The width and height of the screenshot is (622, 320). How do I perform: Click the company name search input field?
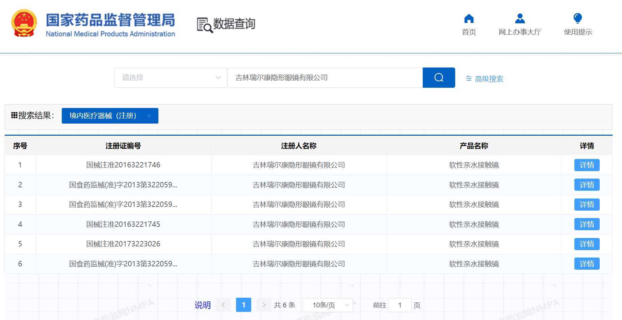(x=325, y=78)
